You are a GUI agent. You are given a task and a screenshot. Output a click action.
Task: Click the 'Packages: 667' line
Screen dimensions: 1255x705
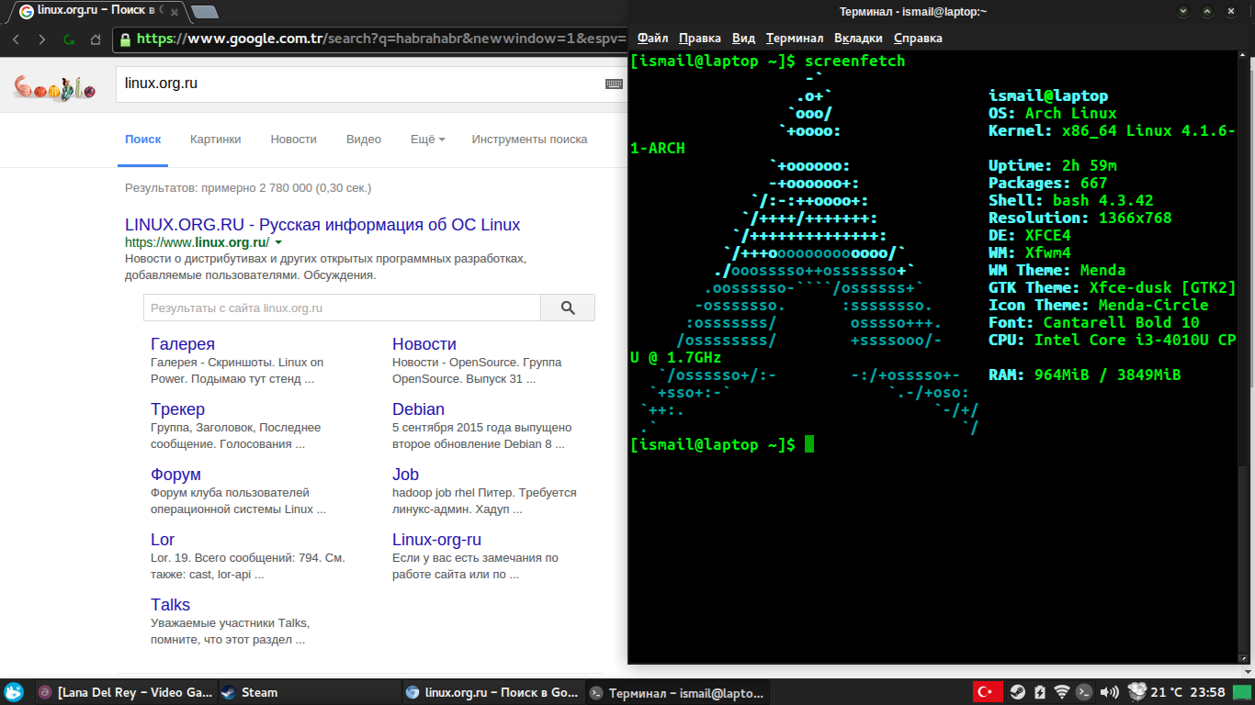[x=1048, y=184]
